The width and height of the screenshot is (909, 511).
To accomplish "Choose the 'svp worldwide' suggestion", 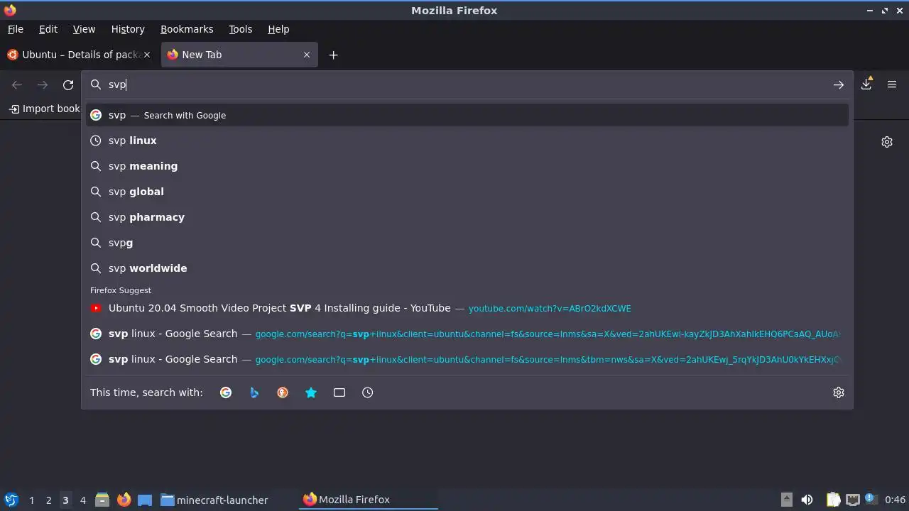I will (x=467, y=268).
